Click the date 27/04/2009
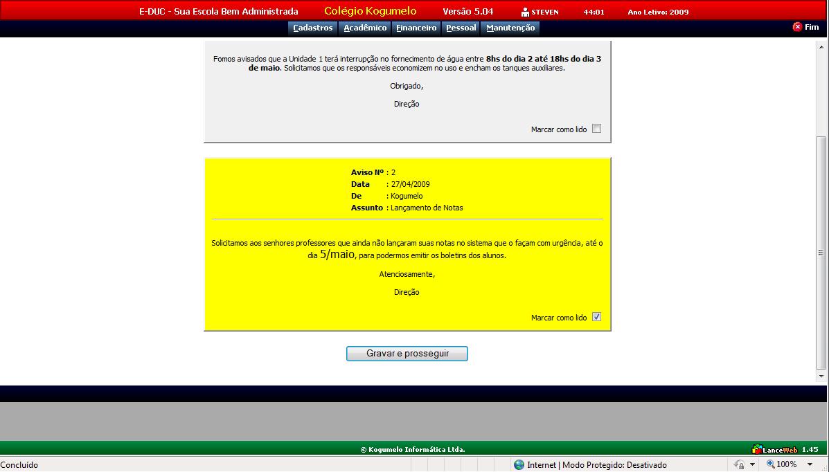 pyautogui.click(x=410, y=185)
